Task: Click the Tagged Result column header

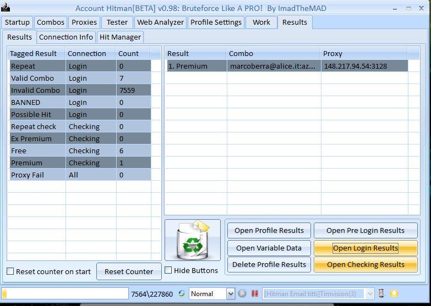Action: click(x=36, y=53)
